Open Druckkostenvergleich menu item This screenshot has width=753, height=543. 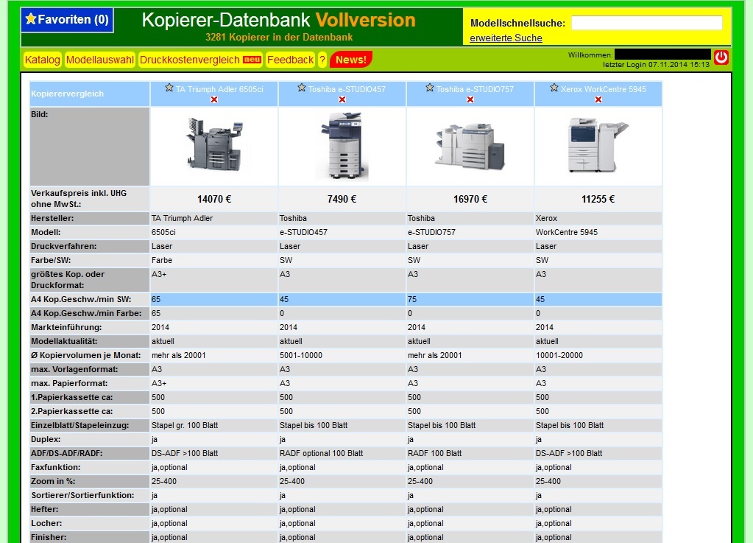click(x=200, y=60)
